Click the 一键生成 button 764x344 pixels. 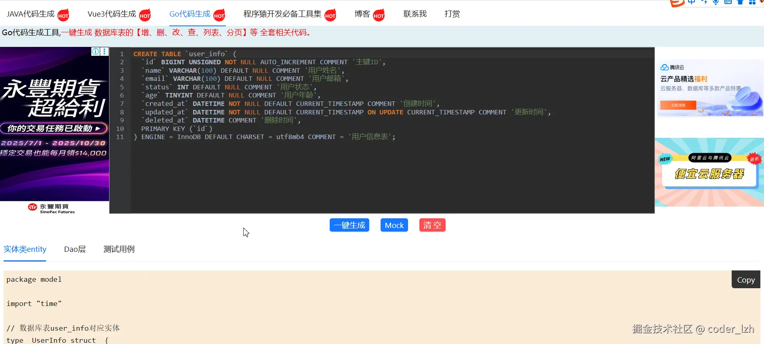[x=349, y=225]
